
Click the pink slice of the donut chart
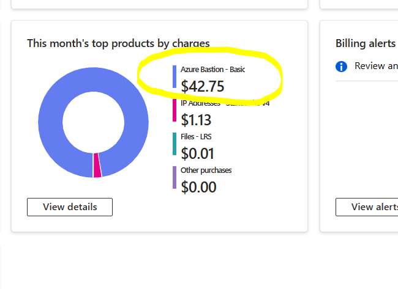click(x=97, y=165)
